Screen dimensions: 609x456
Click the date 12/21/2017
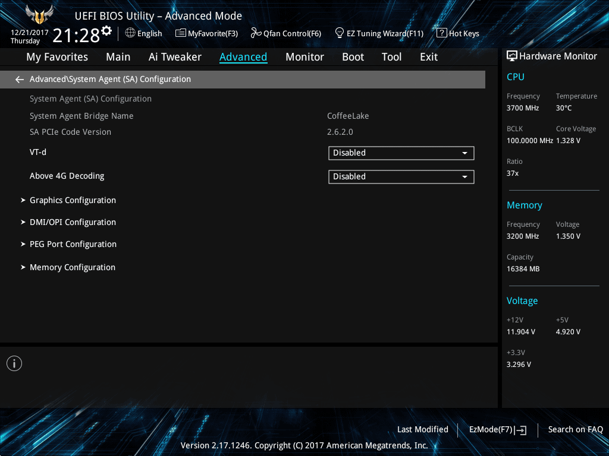[x=30, y=33]
